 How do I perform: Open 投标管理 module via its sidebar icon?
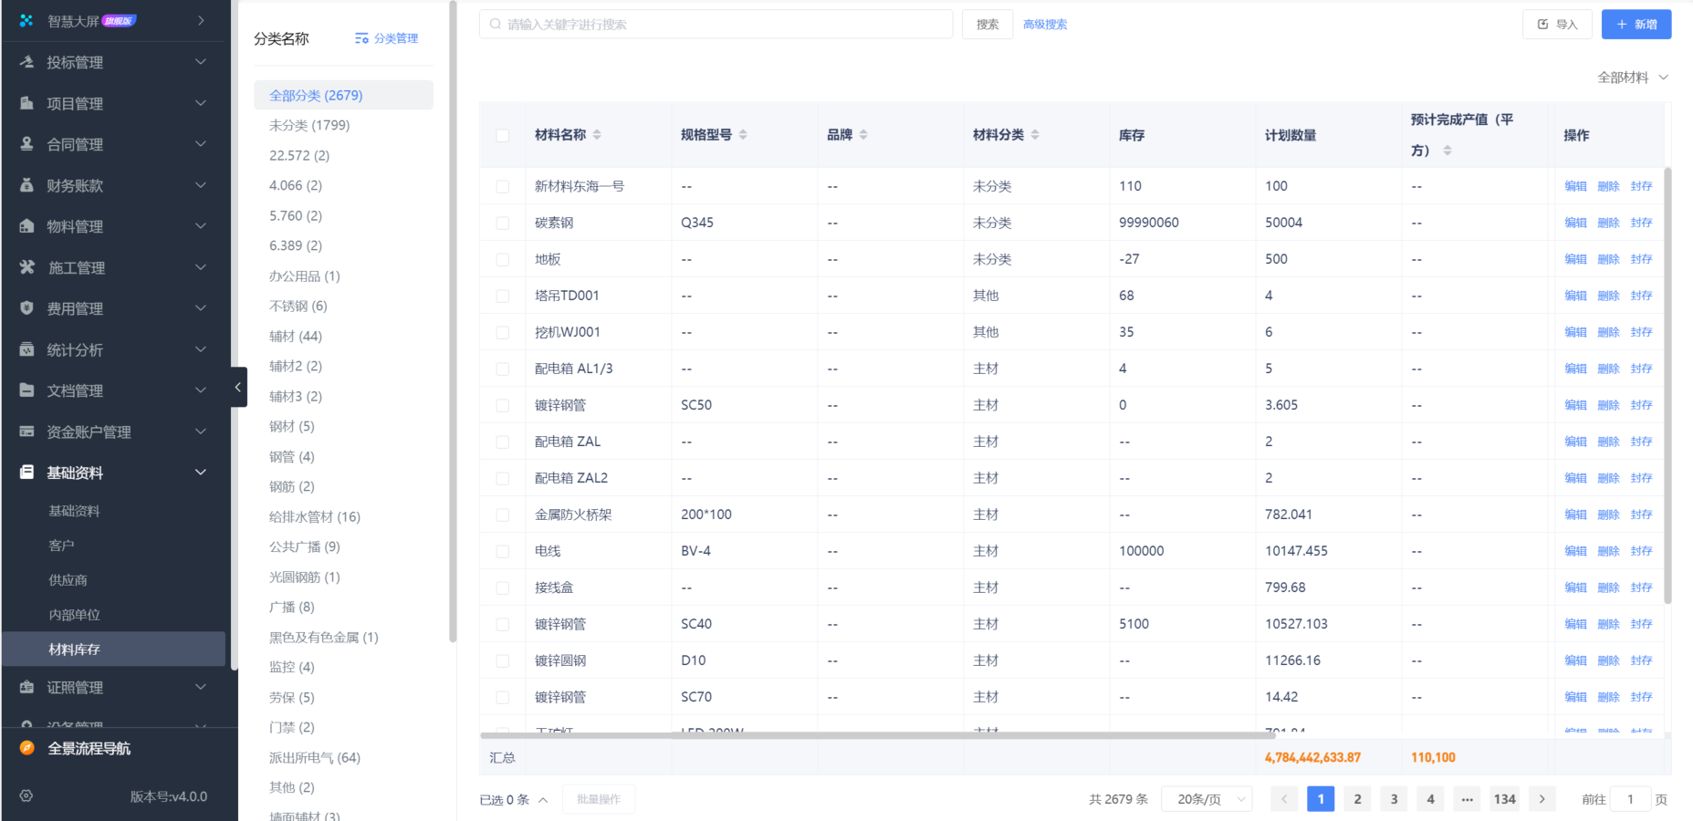25,61
